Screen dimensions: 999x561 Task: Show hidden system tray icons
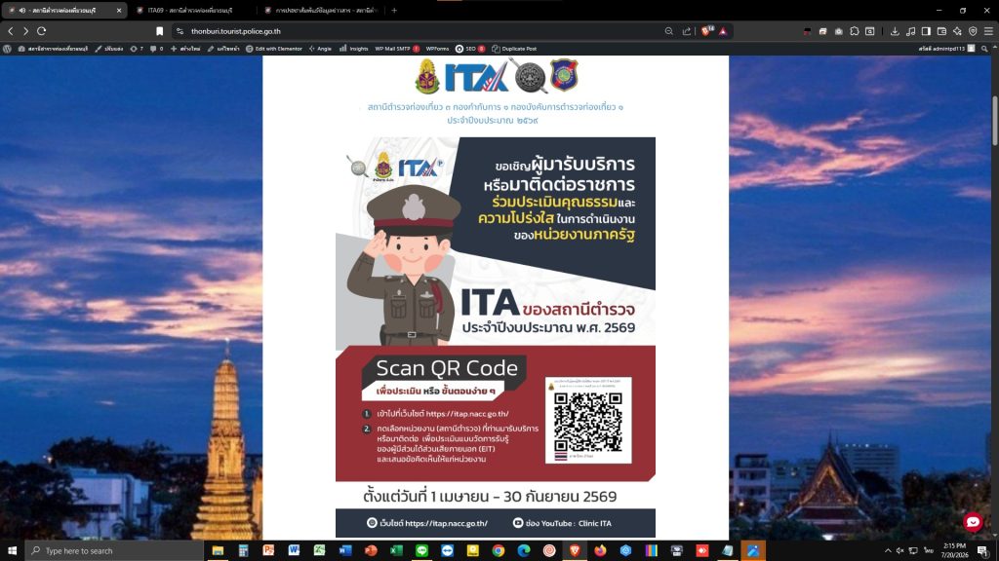888,551
